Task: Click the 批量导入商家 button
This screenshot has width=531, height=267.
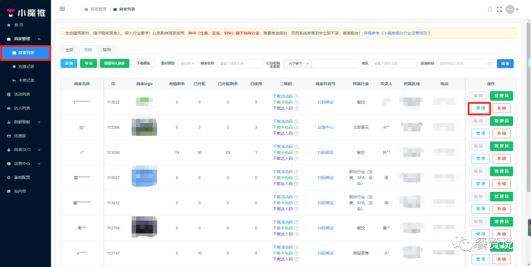Action: pyautogui.click(x=115, y=63)
